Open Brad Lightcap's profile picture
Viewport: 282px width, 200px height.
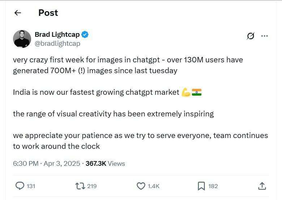(x=22, y=39)
